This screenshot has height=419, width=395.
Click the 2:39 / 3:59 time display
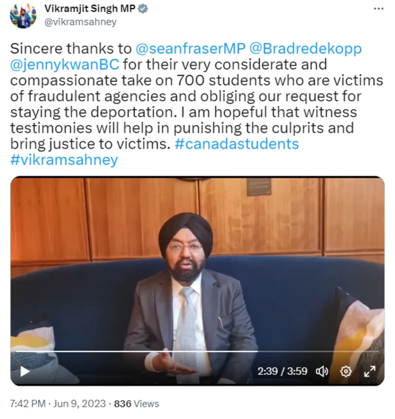click(x=283, y=371)
